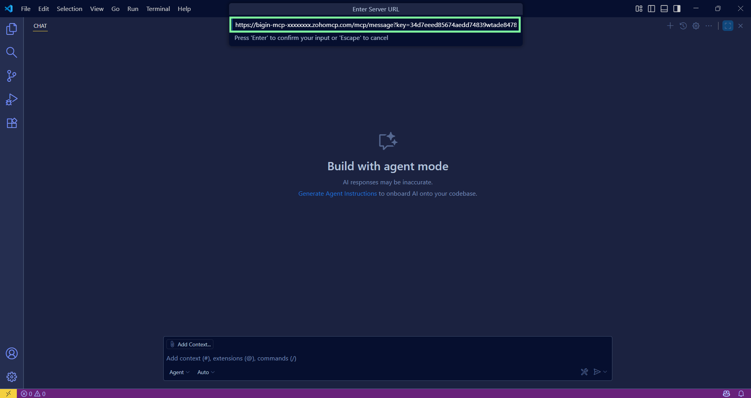Open chat More Actions ellipsis
Screen dimensions: 751x398
[709, 26]
